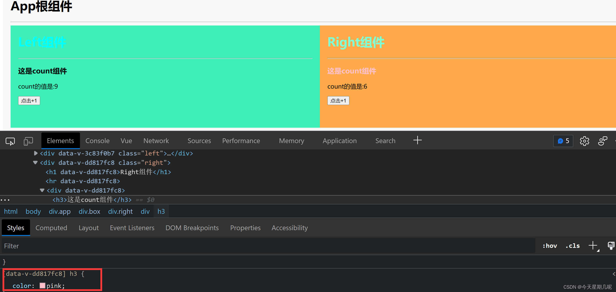The height and width of the screenshot is (292, 616).
Task: Open the Computed styles tab
Action: [51, 228]
